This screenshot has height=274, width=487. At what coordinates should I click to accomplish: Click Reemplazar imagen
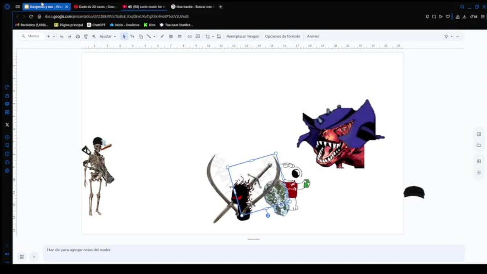(243, 37)
